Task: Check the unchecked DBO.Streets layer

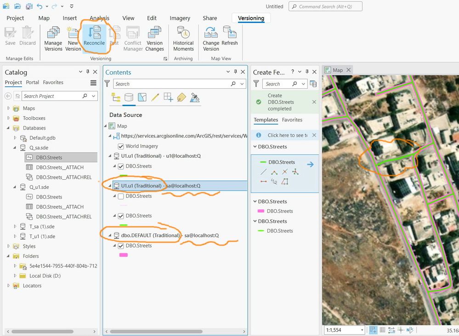Action: [120, 196]
